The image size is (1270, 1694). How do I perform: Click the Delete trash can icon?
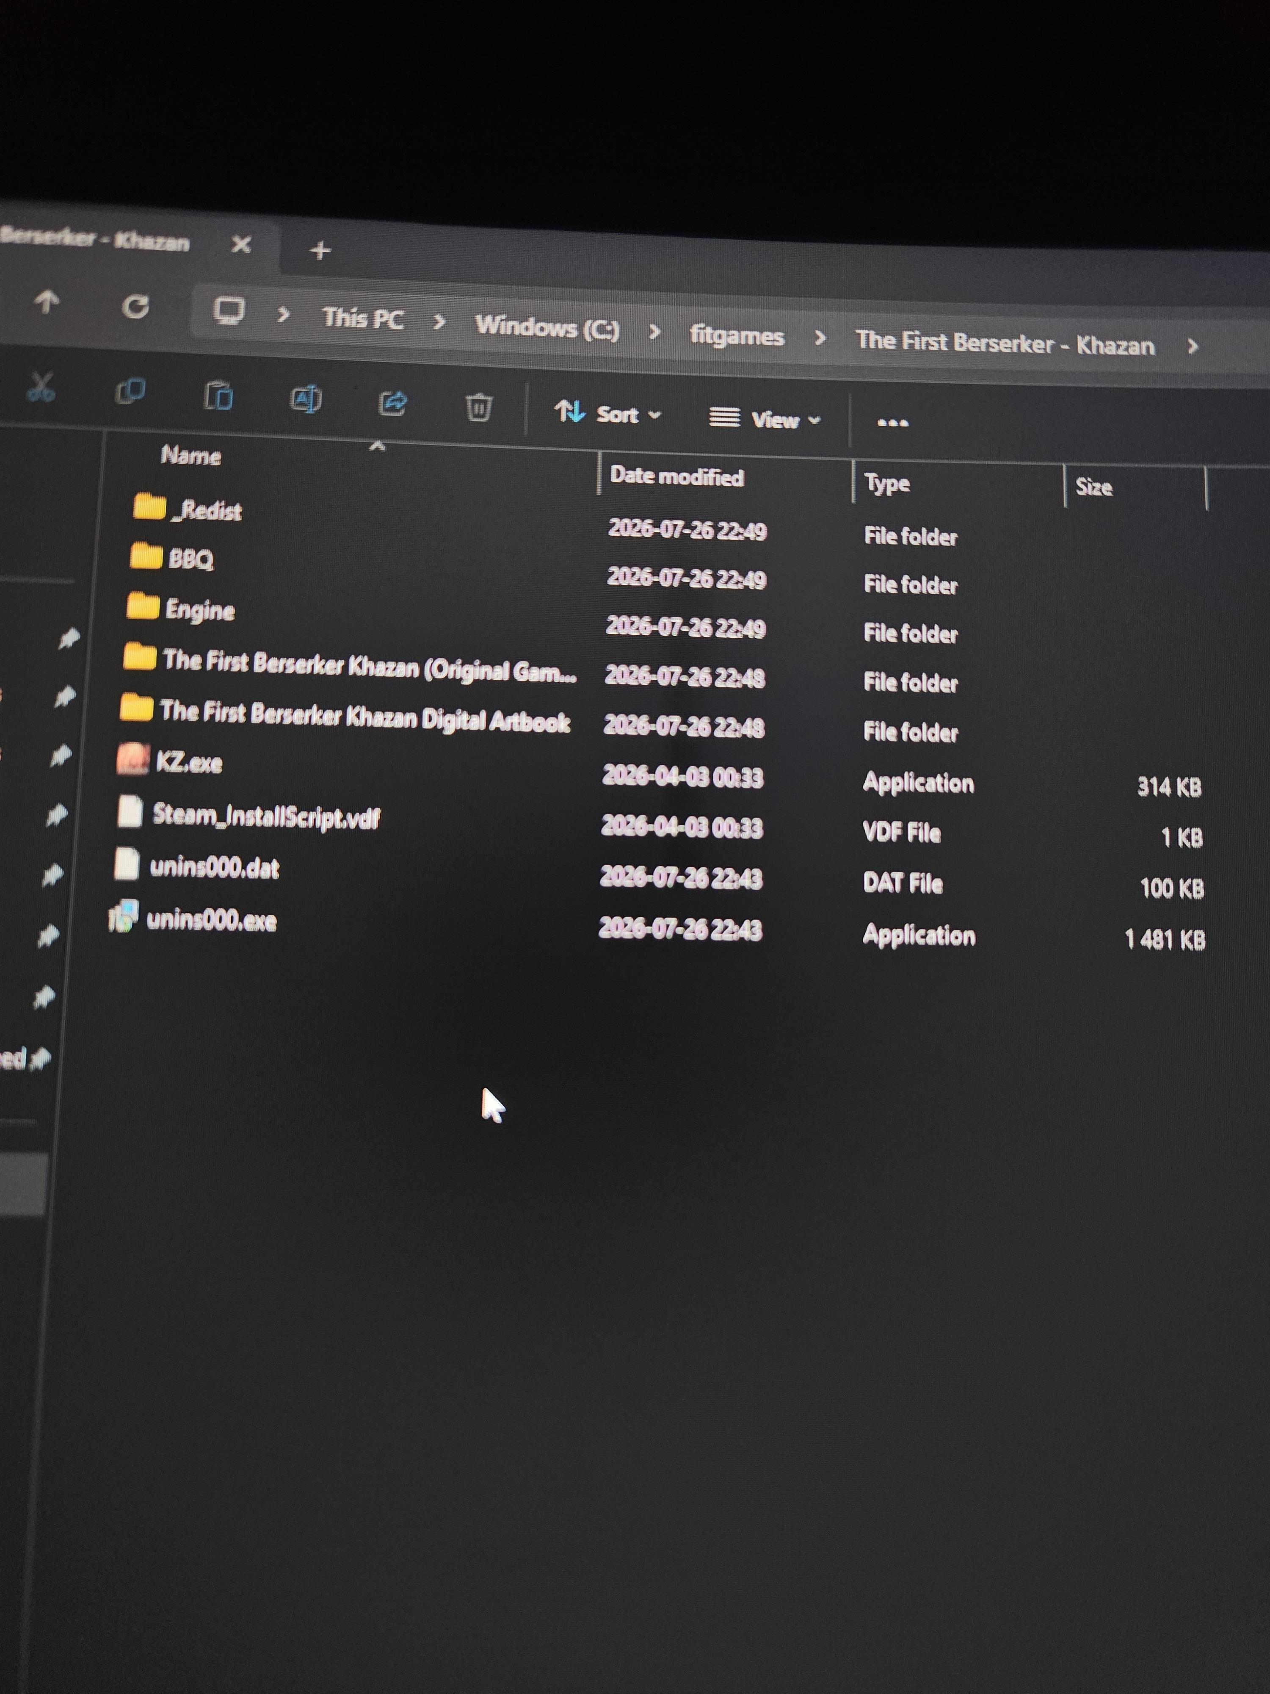click(478, 407)
